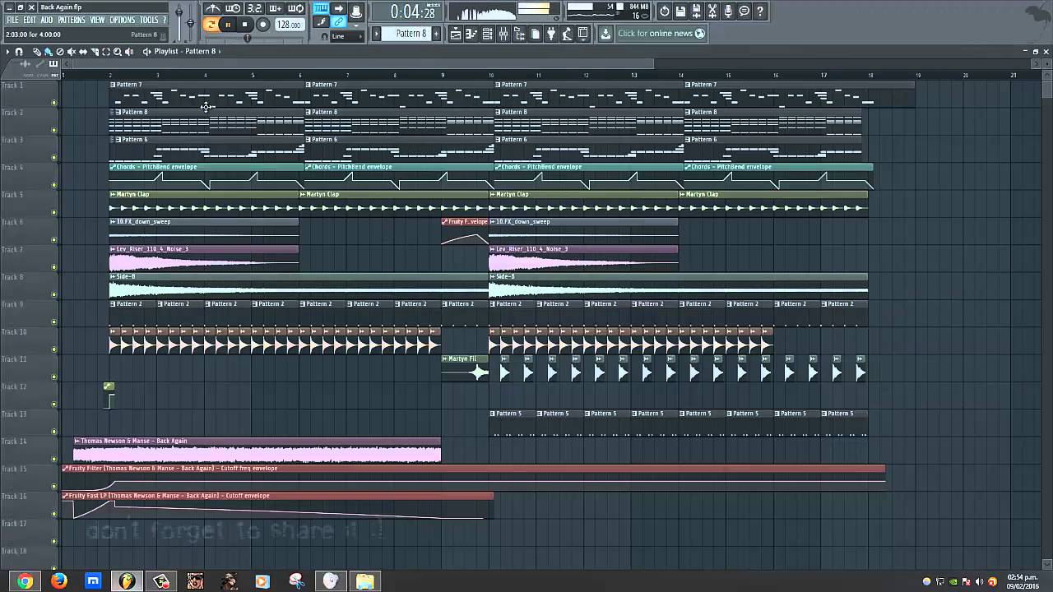Mute Track 8 with its green light
This screenshot has height=592, width=1053.
54,294
